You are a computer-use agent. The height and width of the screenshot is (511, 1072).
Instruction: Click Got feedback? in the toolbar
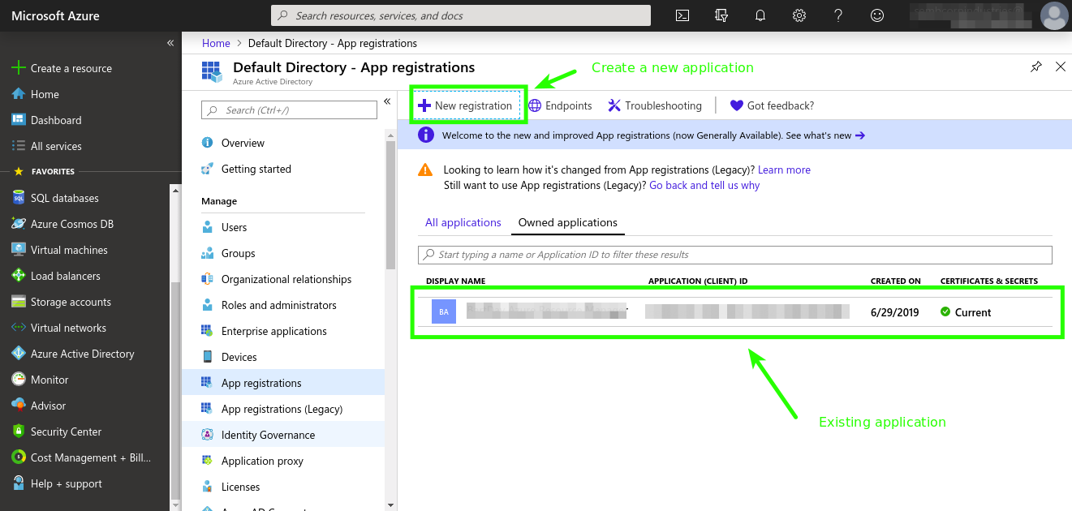tap(772, 105)
